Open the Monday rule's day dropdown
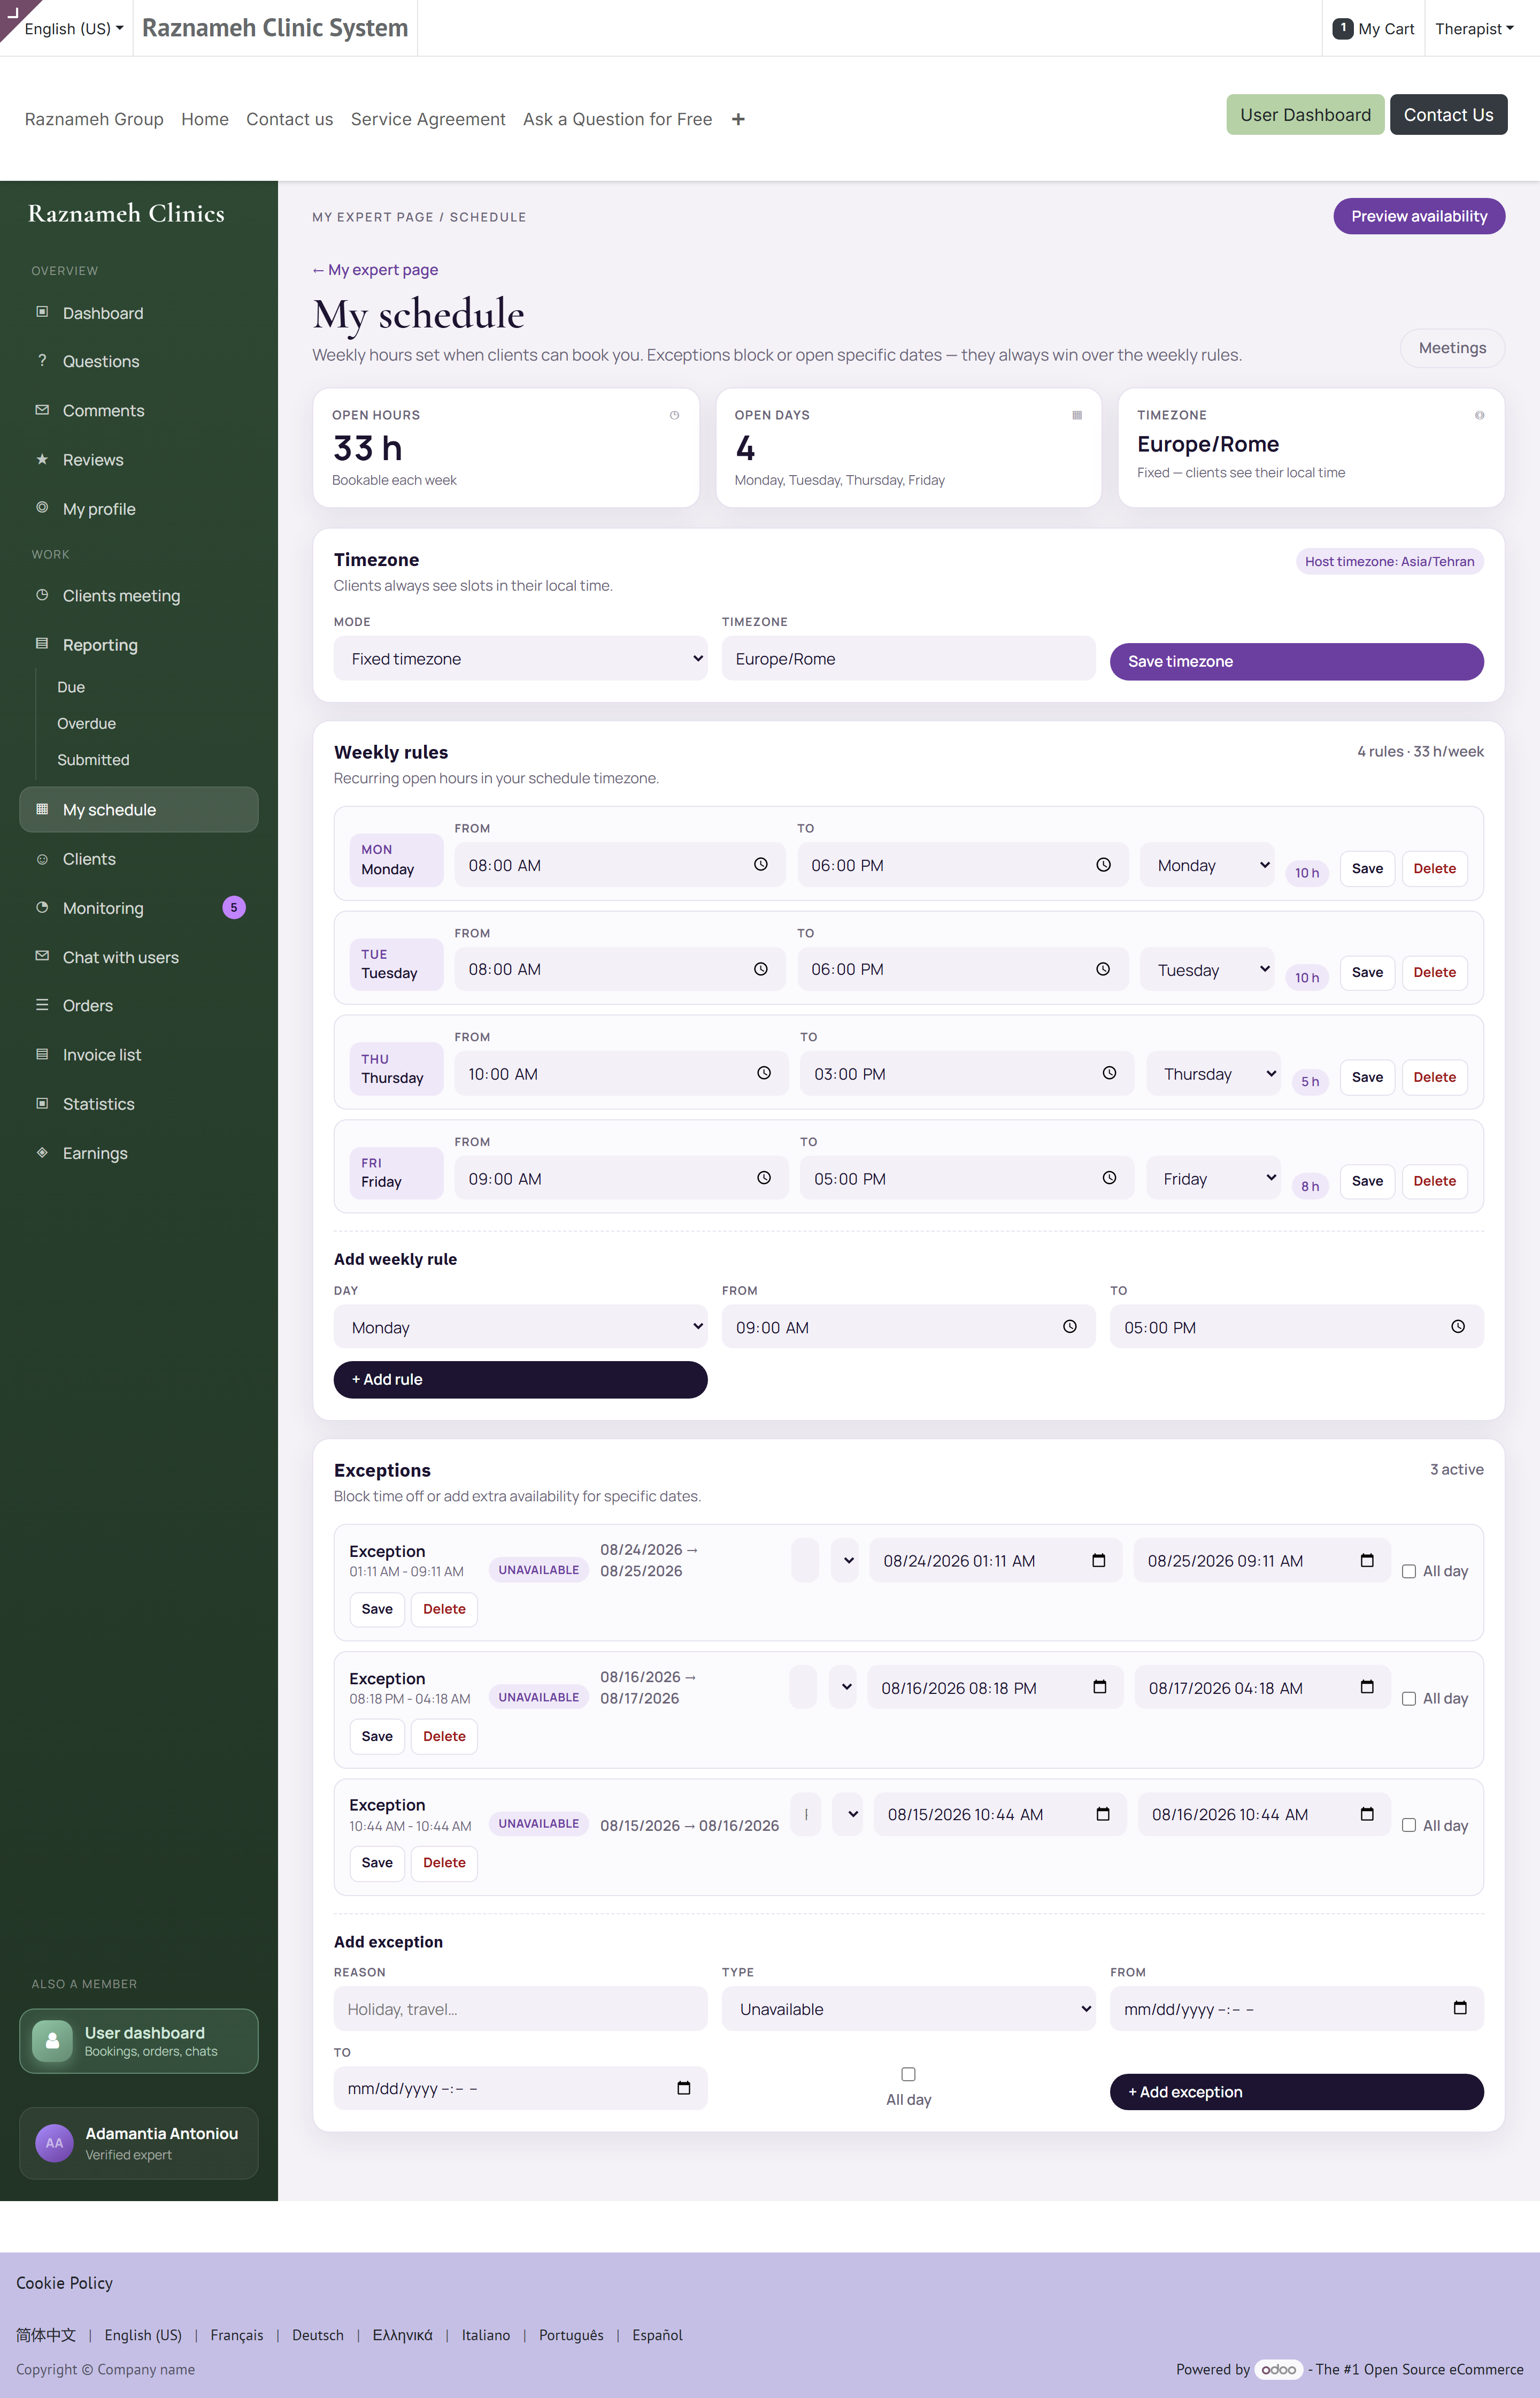Viewport: 1540px width, 2398px height. coord(1207,865)
